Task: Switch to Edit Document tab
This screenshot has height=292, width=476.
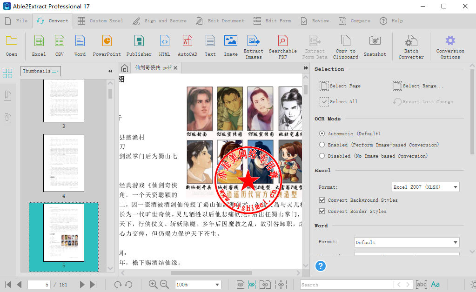Action: point(220,21)
